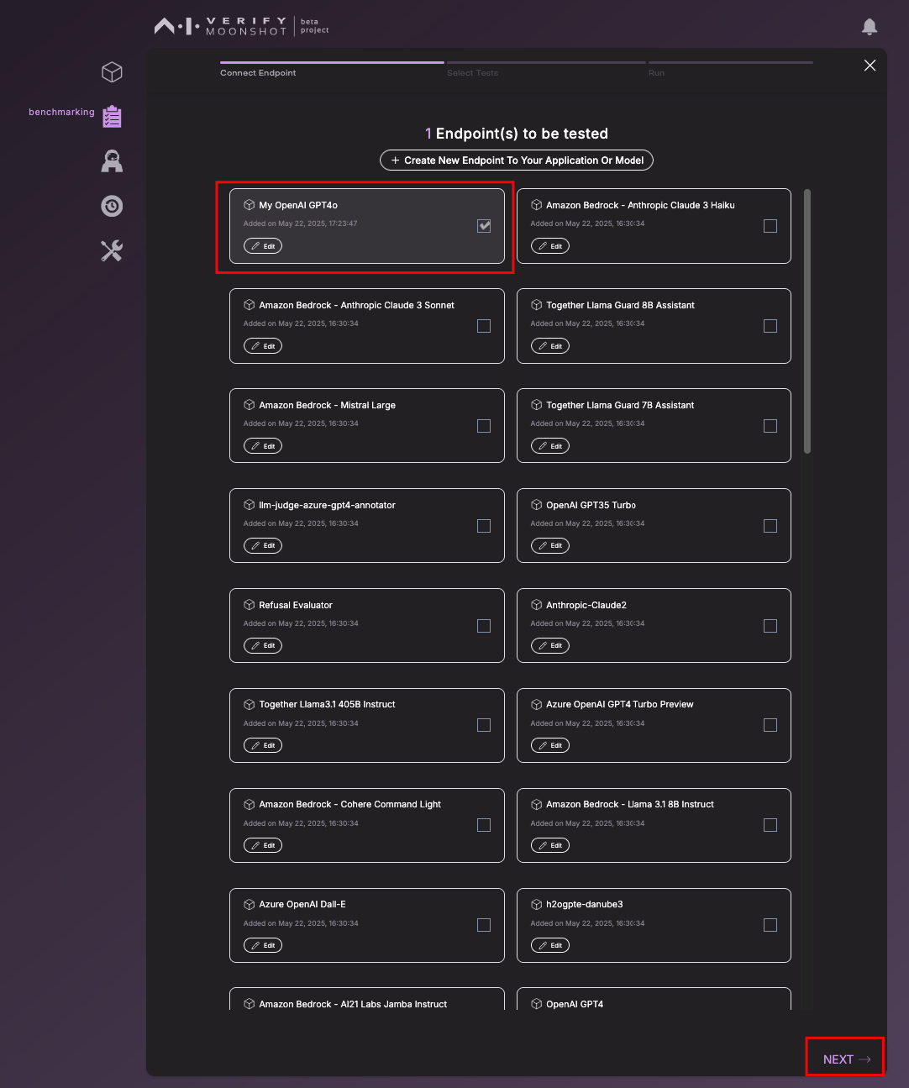Edit the Amazon Bedrock Claude 3 Haiku endpoint
The height and width of the screenshot is (1088, 909).
(550, 246)
